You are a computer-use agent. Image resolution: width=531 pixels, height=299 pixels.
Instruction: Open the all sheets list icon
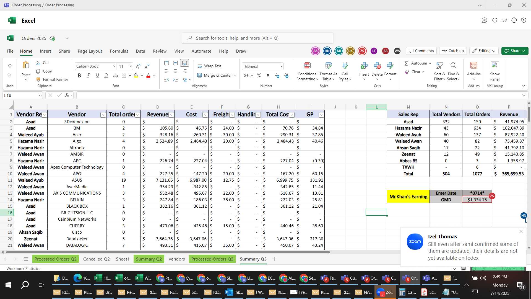(x=26, y=259)
